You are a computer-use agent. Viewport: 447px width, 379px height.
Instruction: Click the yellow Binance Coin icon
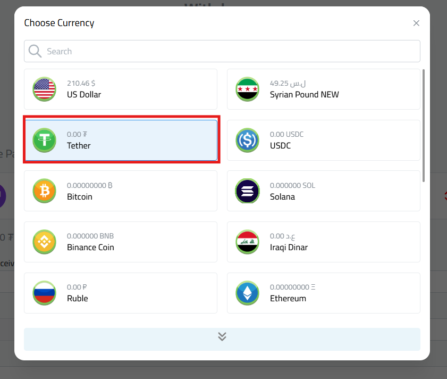click(x=44, y=242)
